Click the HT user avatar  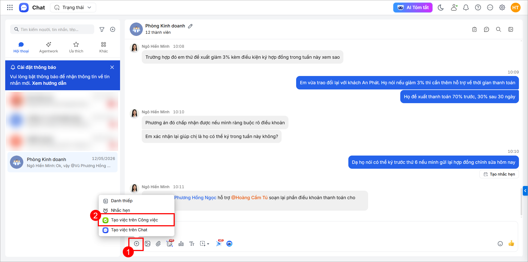[516, 7]
